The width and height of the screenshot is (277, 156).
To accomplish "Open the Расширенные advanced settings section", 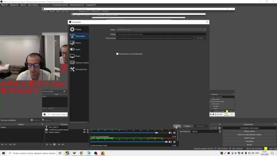I will coord(79,69).
